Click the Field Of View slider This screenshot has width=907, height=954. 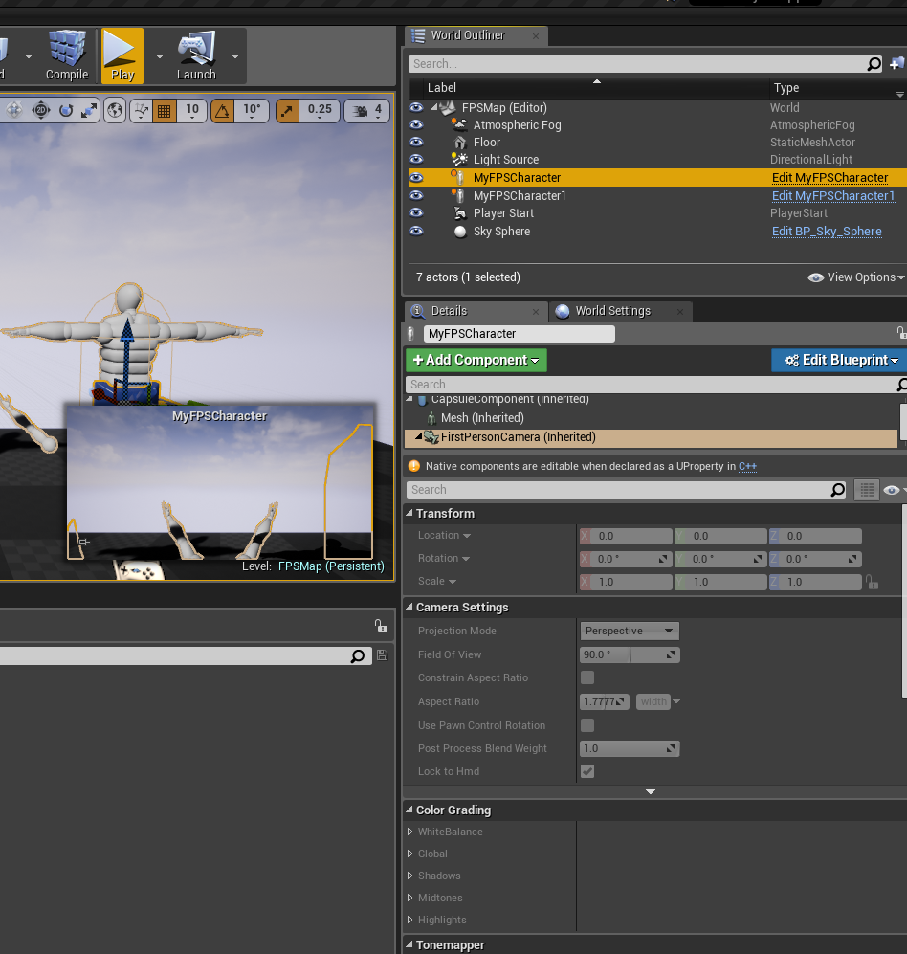[630, 654]
